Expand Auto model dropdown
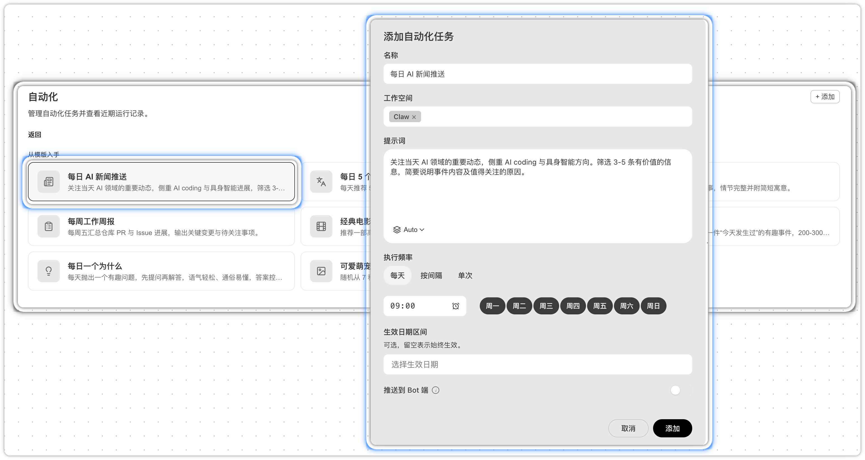The height and width of the screenshot is (460, 865). pos(409,230)
